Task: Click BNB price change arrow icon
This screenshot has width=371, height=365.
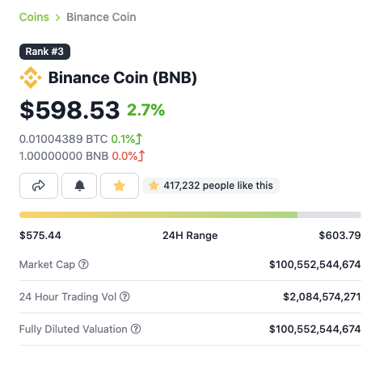Action: click(141, 156)
